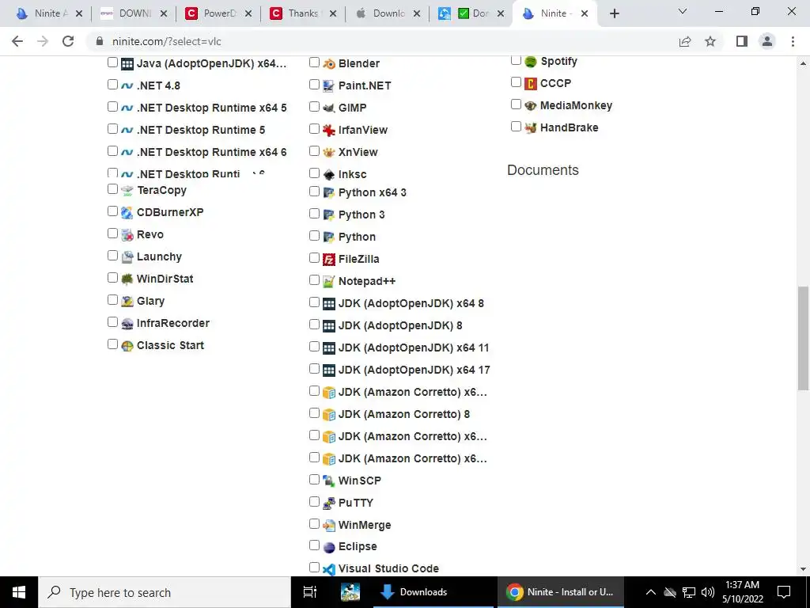
Task: Click the ninite.com address bar
Action: click(382, 41)
